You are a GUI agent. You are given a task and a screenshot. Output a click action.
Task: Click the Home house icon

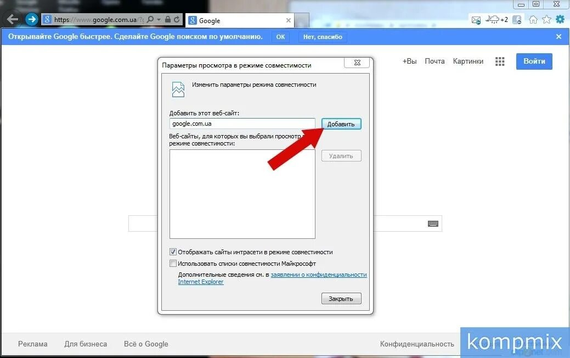pyautogui.click(x=533, y=20)
